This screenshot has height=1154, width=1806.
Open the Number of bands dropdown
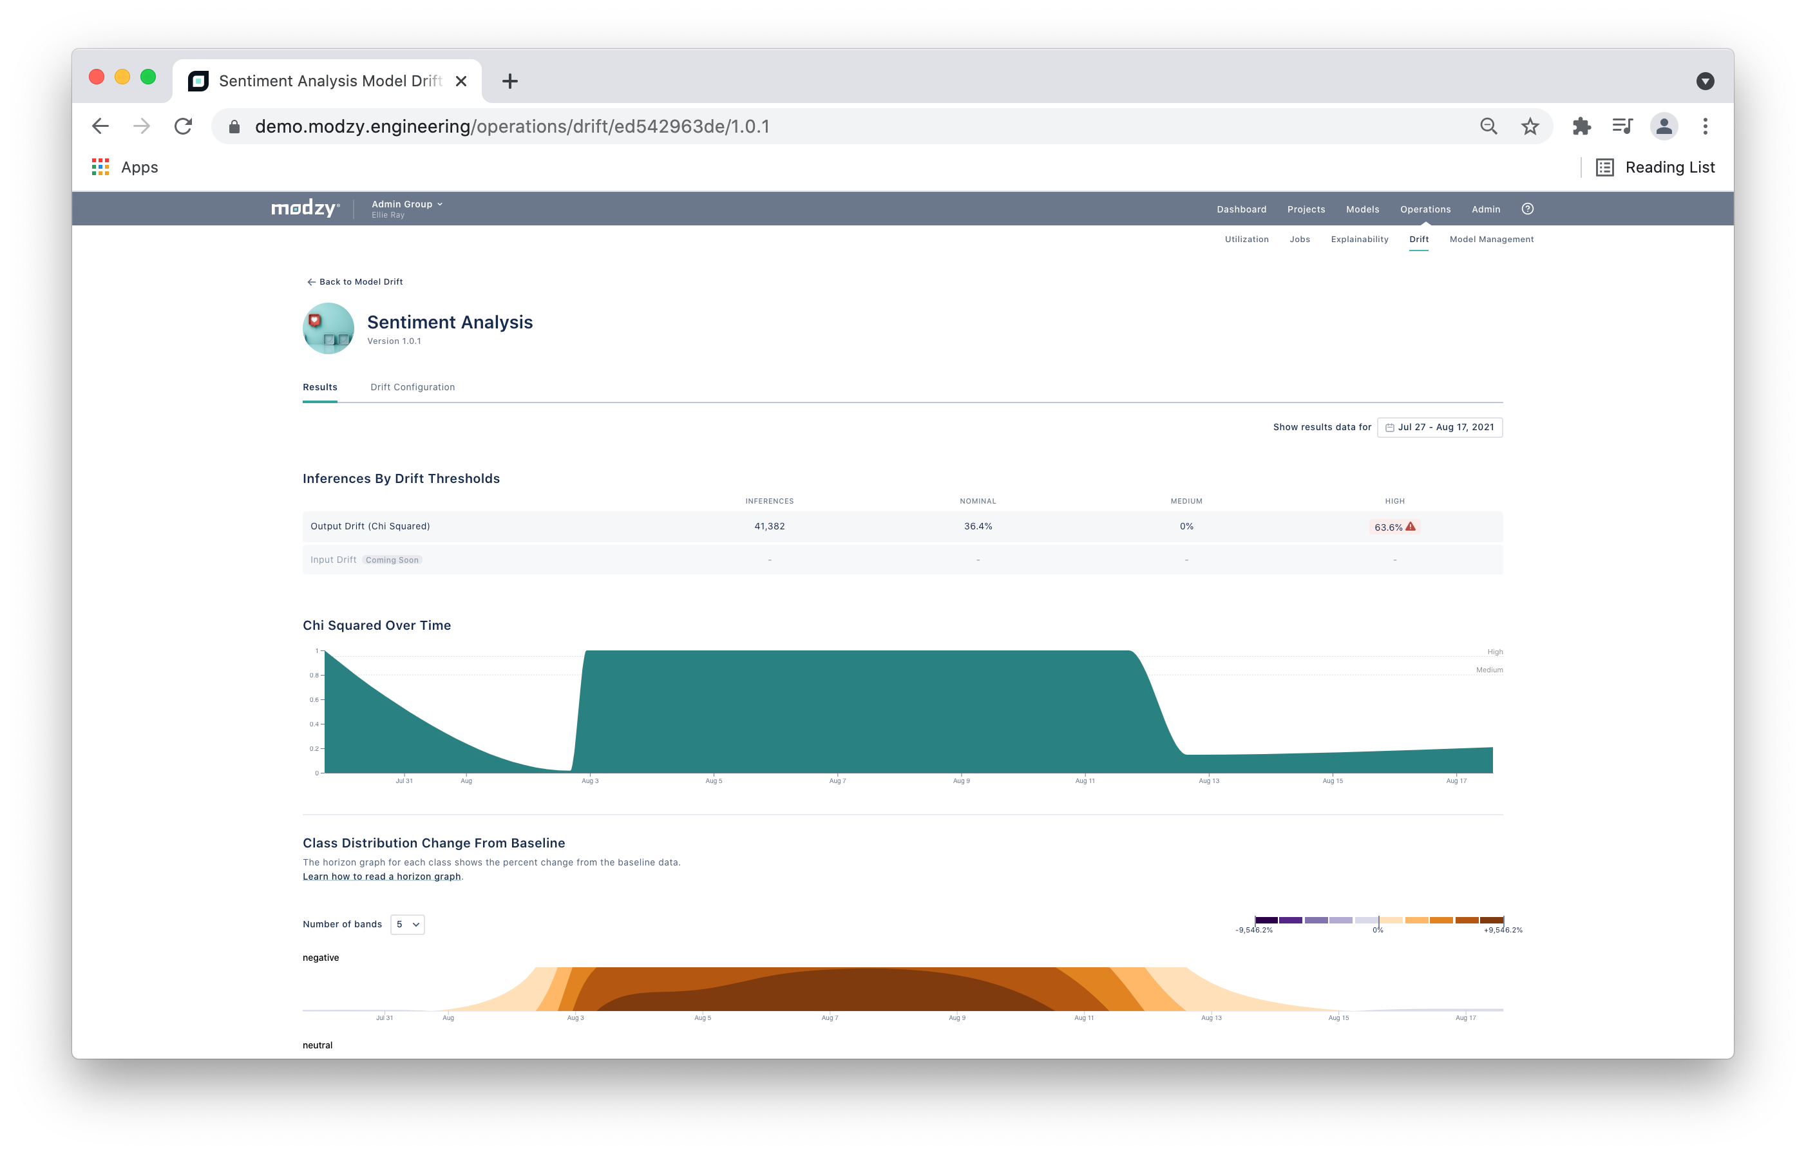click(x=407, y=925)
